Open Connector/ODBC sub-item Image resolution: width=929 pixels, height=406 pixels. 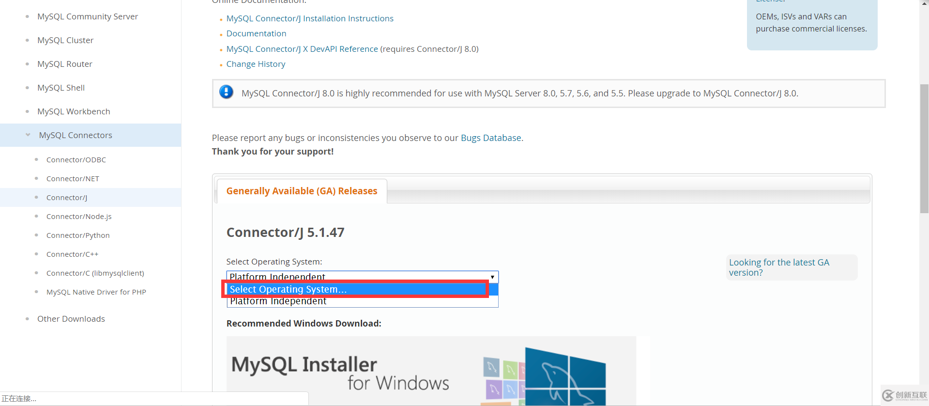[76, 160]
